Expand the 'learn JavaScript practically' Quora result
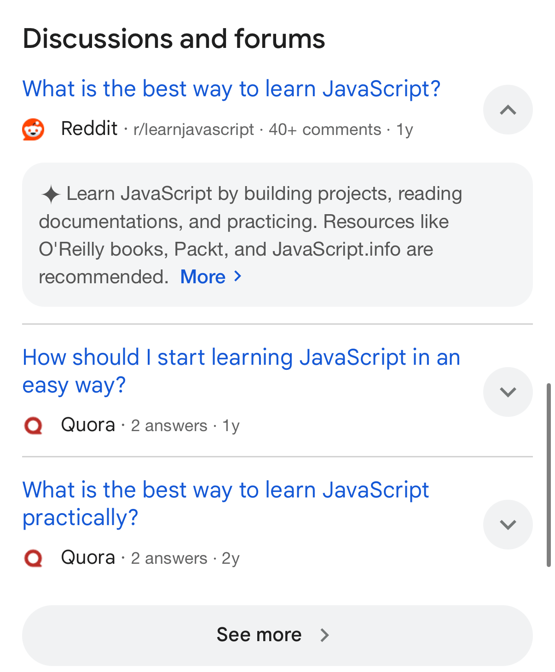 pos(508,525)
